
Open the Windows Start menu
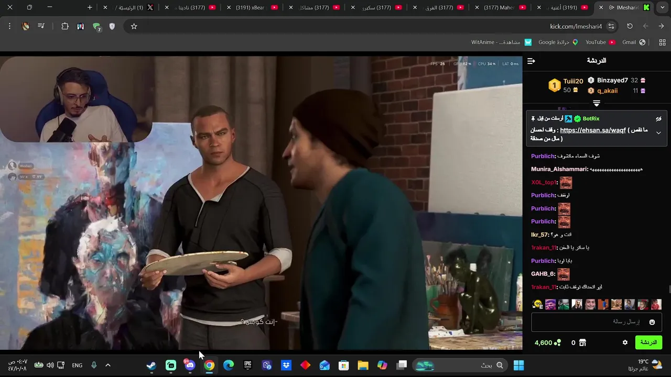click(519, 365)
